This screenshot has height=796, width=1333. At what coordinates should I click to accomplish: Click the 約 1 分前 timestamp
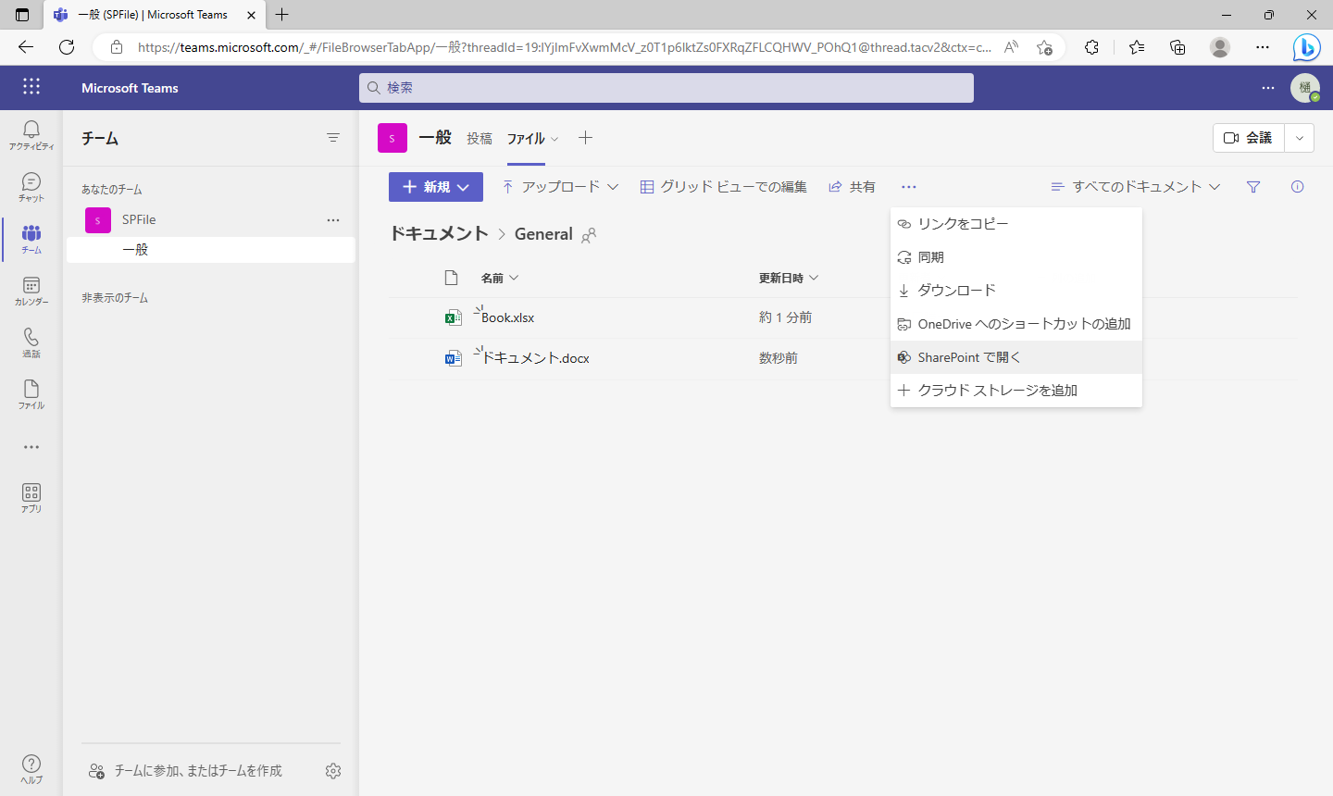point(785,317)
